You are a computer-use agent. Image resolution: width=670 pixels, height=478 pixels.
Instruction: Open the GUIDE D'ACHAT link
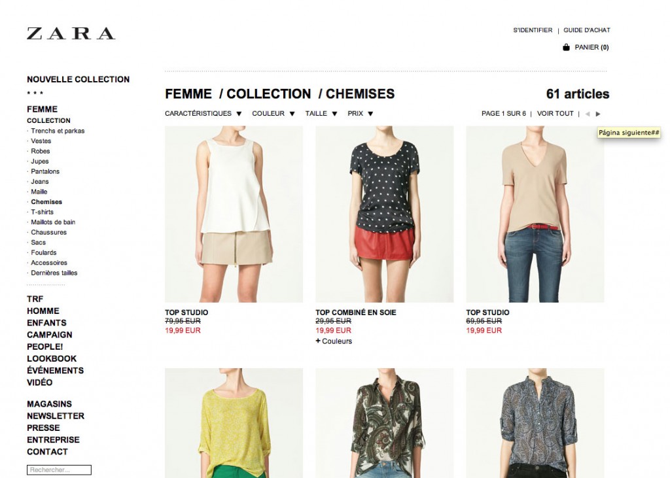click(x=587, y=30)
